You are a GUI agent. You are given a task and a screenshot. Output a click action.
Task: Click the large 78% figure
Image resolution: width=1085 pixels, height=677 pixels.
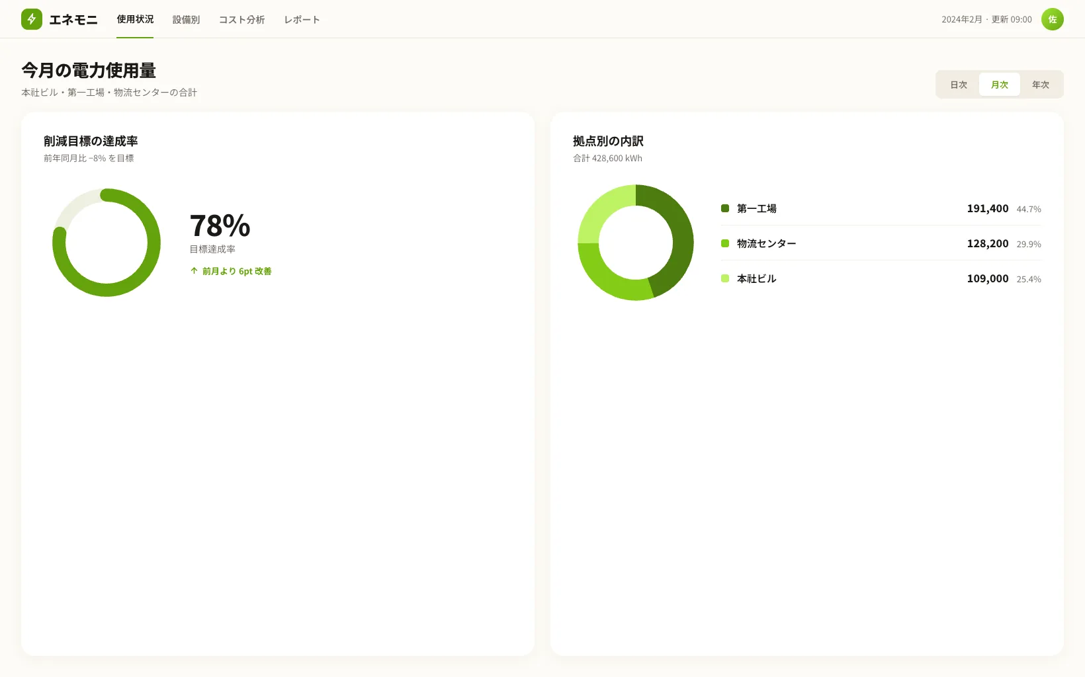point(220,225)
